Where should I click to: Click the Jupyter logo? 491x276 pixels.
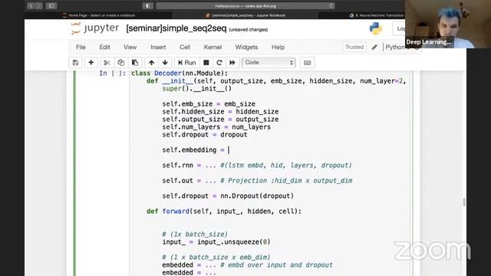pyautogui.click(x=94, y=28)
